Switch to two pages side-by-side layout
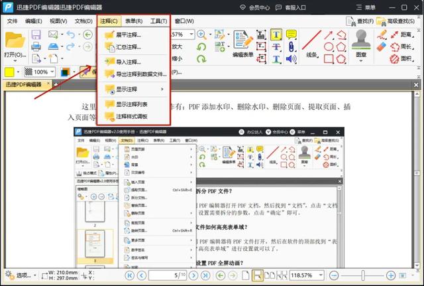Image resolution: width=424 pixels, height=286 pixels. [270, 275]
